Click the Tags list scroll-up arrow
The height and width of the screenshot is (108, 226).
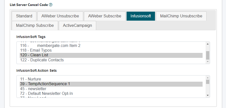click(208, 44)
